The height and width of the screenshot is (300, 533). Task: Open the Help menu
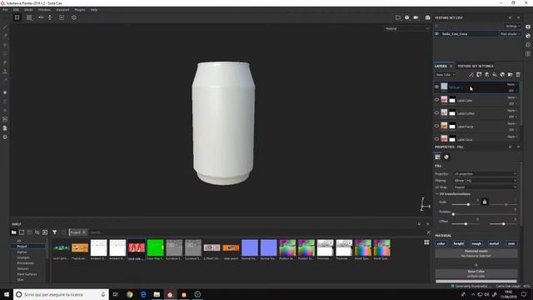tap(94, 10)
